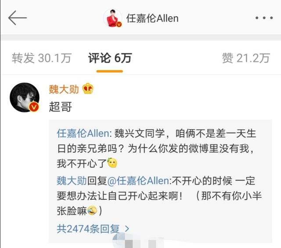This screenshot has height=248, width=281.
Task: Select the 评论 6万 tab
Action: click(x=110, y=58)
